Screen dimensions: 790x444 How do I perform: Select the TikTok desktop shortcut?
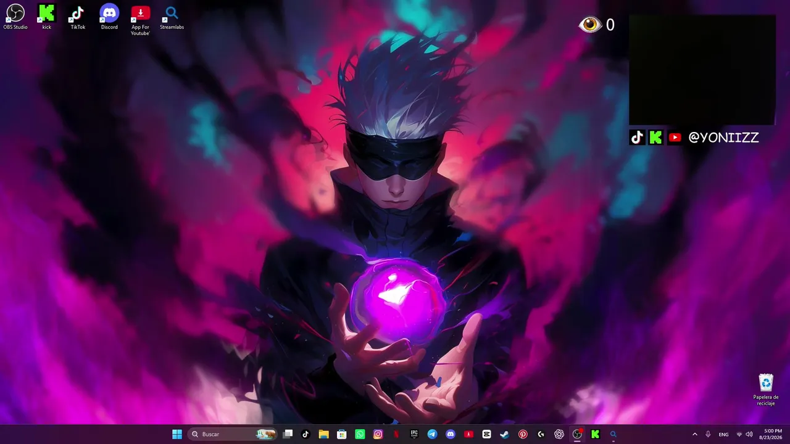click(78, 17)
